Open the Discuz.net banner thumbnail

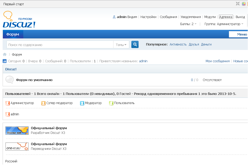pos(17,130)
